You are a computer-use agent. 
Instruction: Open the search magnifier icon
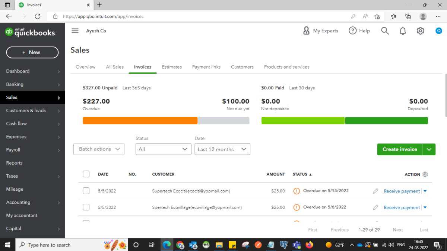click(385, 31)
